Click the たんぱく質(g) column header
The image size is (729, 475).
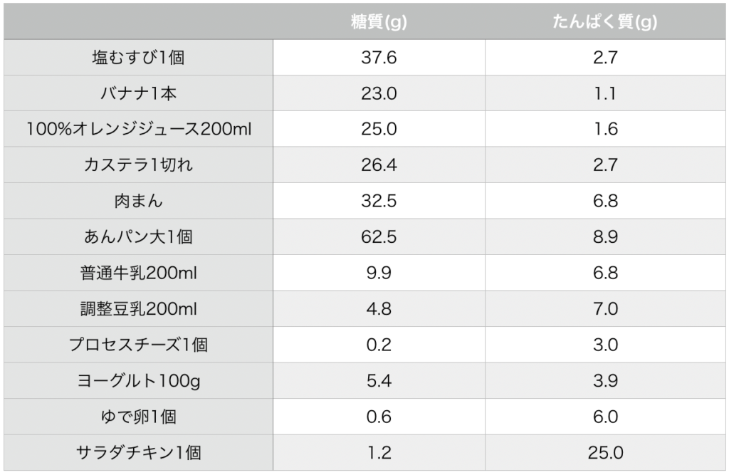(x=605, y=21)
